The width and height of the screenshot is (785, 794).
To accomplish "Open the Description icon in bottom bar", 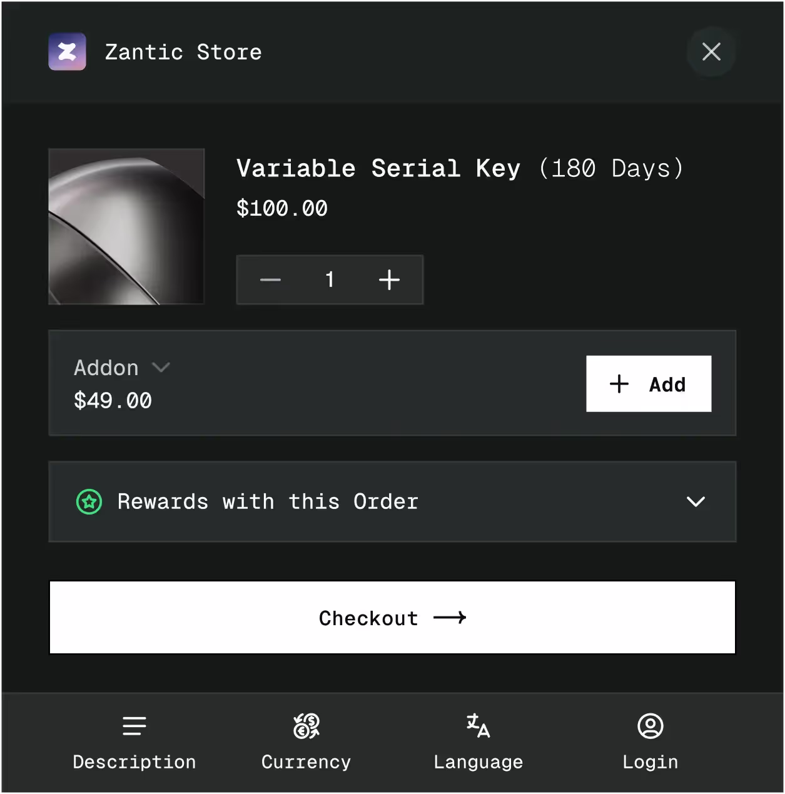I will click(134, 726).
